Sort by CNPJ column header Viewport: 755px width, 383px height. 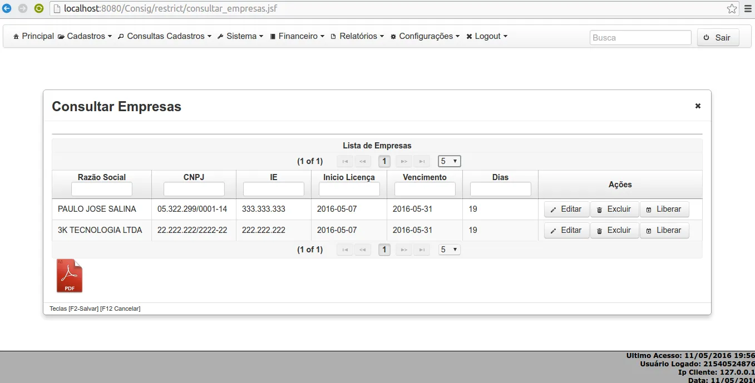(x=194, y=177)
